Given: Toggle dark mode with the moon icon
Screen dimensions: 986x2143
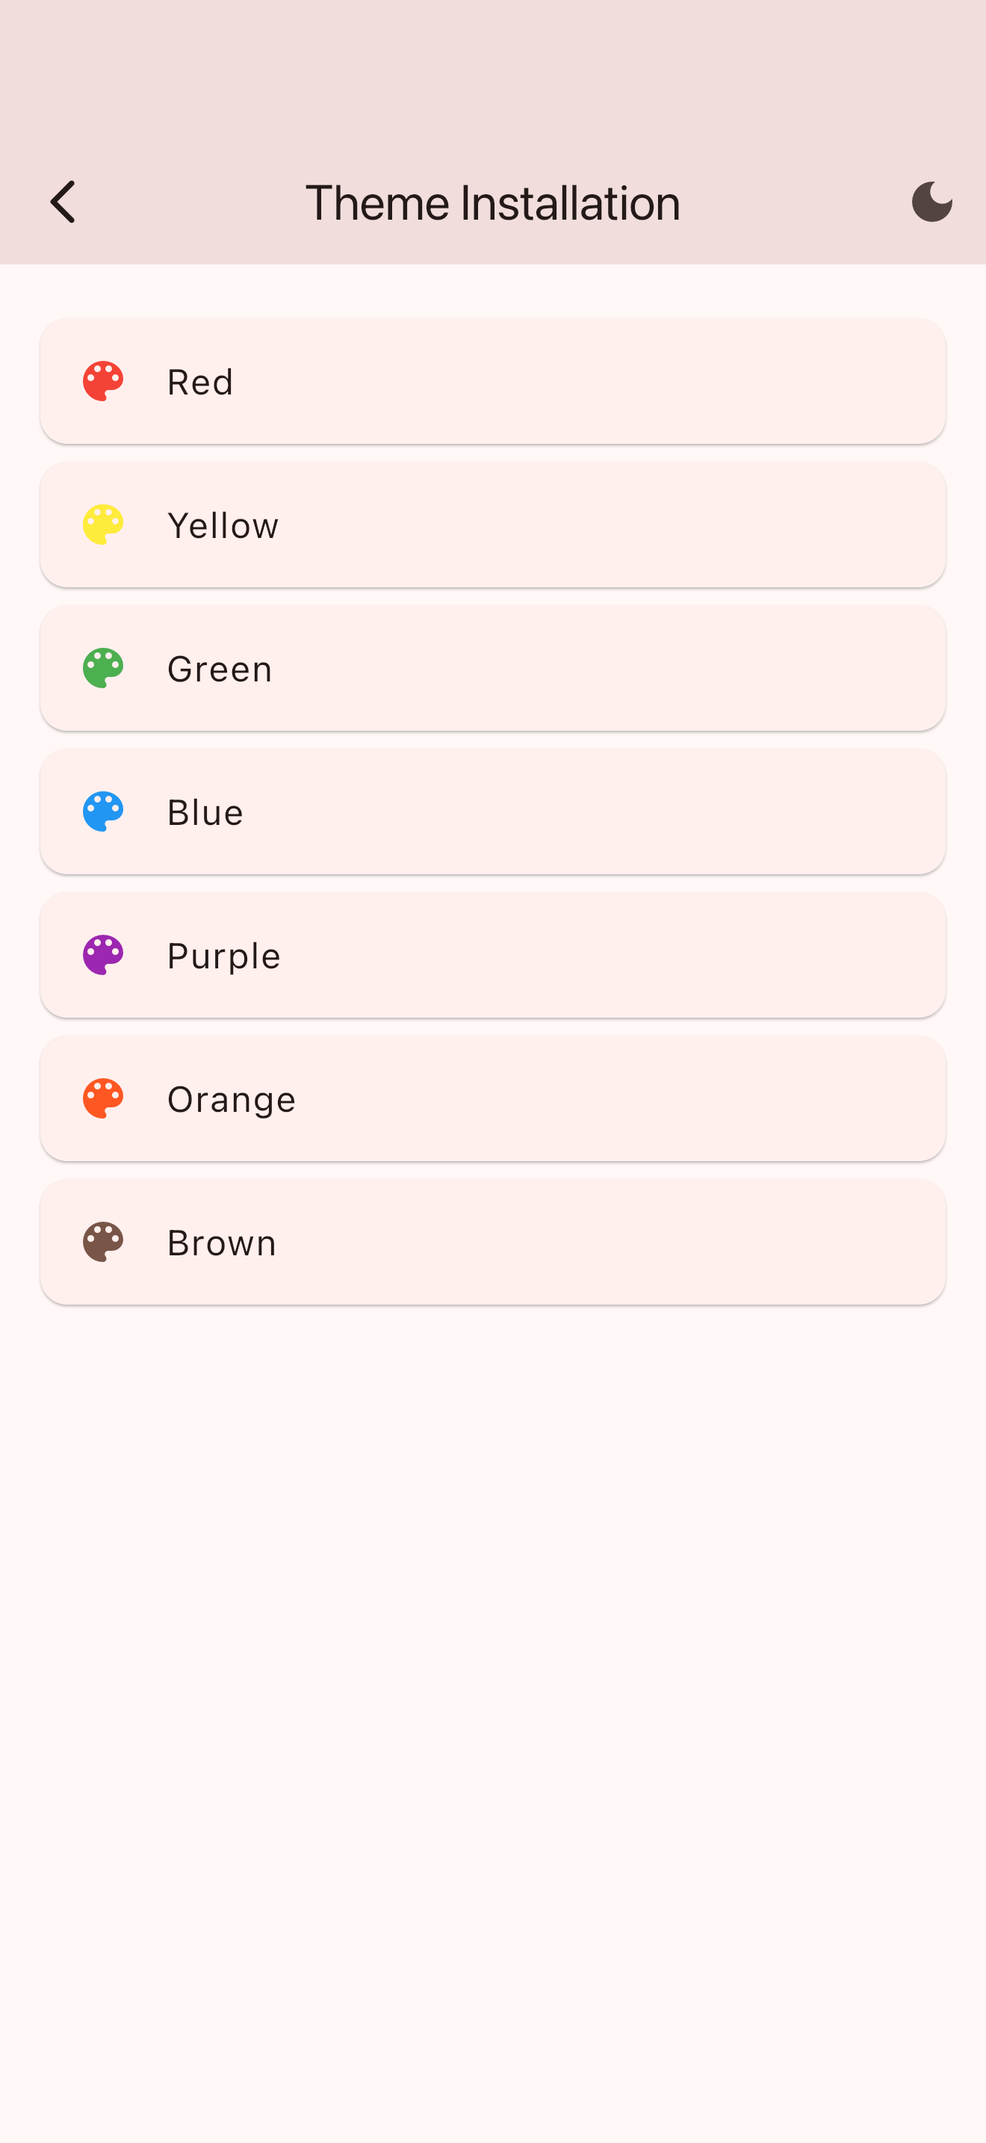Looking at the screenshot, I should tap(931, 201).
